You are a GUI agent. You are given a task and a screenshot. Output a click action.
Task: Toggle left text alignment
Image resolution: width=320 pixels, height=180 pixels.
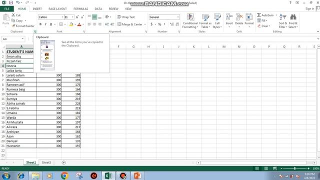pyautogui.click(x=89, y=24)
